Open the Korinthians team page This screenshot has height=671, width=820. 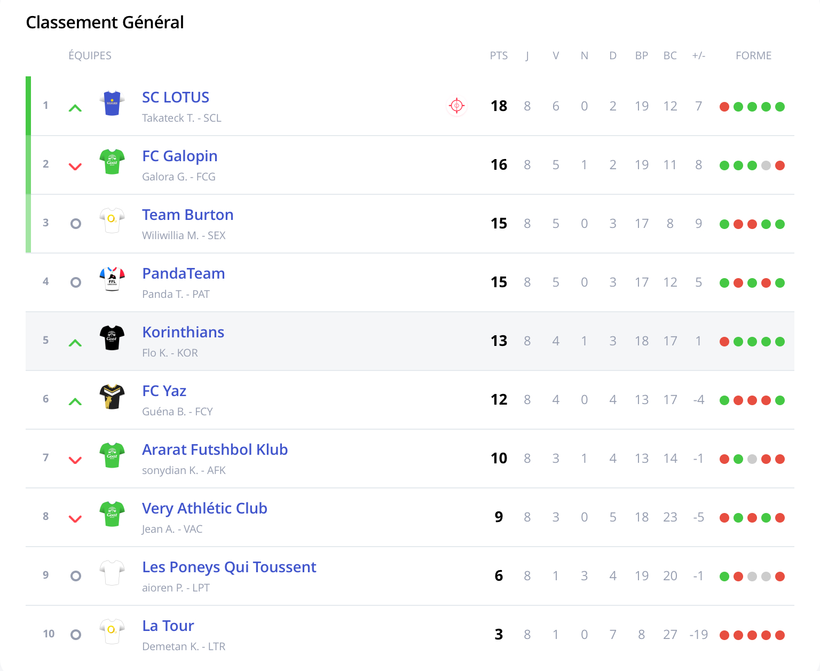[x=183, y=332]
